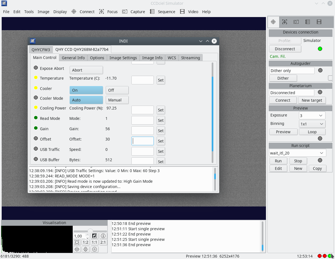Switch to the Image Settings tab
The width and height of the screenshot is (335, 259).
pos(123,58)
